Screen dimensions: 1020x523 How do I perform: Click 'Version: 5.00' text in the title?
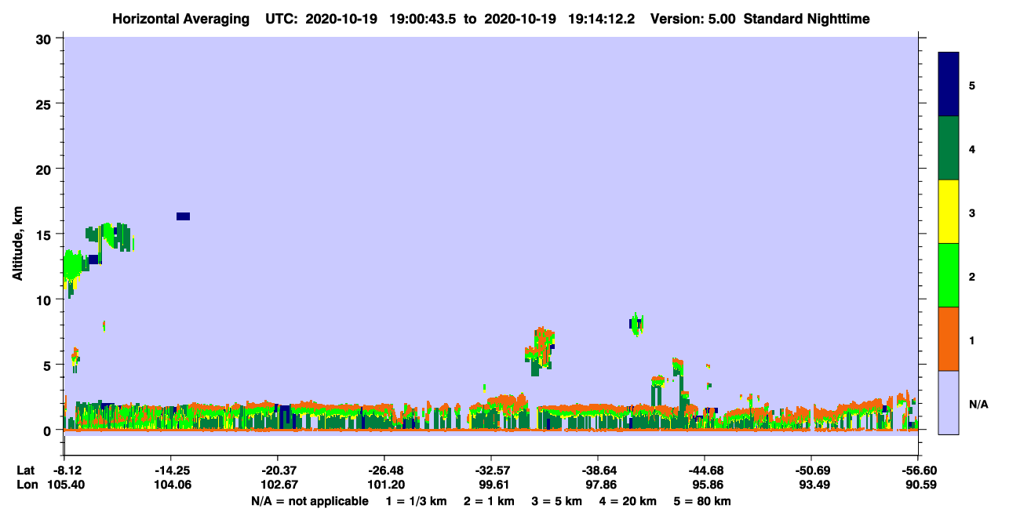[x=694, y=19]
